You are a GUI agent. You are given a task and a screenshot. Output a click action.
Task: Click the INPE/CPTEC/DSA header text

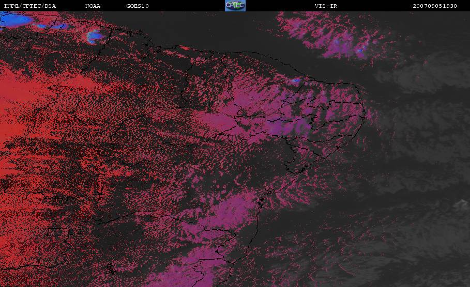(x=29, y=6)
